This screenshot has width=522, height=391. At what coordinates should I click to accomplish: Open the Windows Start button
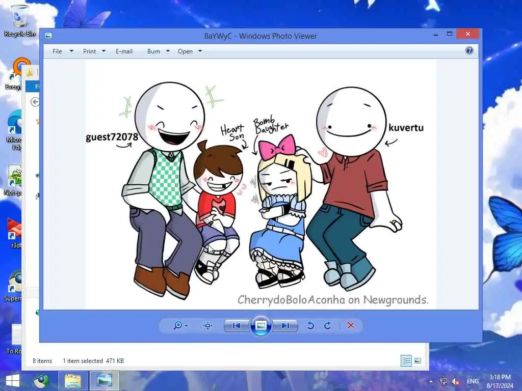(13, 381)
